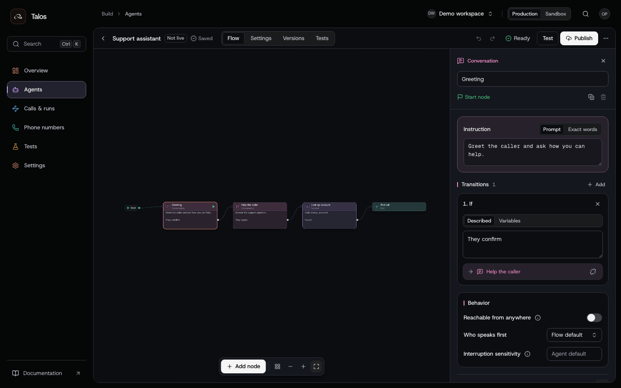Screen dimensions: 621x388
Task: Click the Test button
Action: pos(548,38)
